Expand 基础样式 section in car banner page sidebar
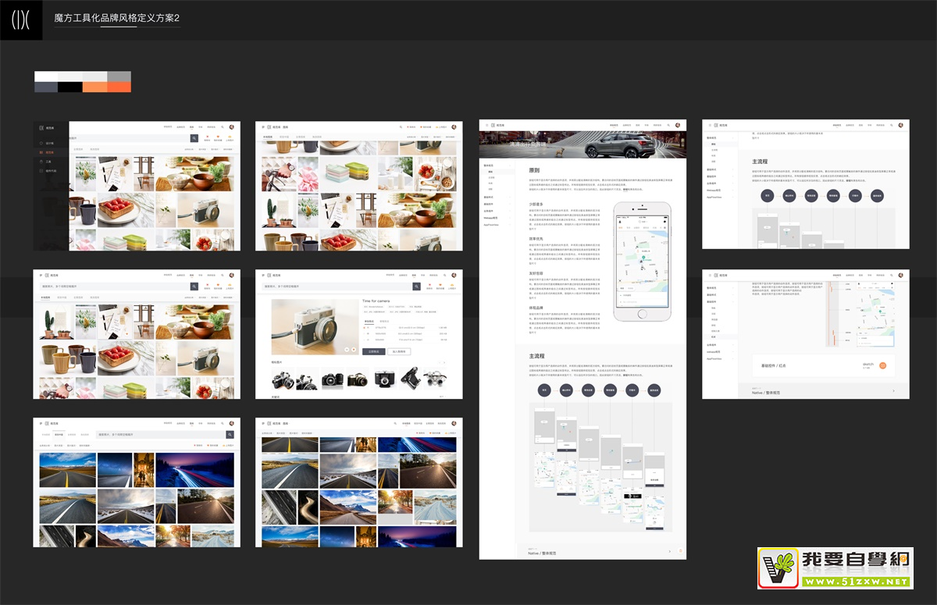Image resolution: width=937 pixels, height=605 pixels. (x=490, y=198)
